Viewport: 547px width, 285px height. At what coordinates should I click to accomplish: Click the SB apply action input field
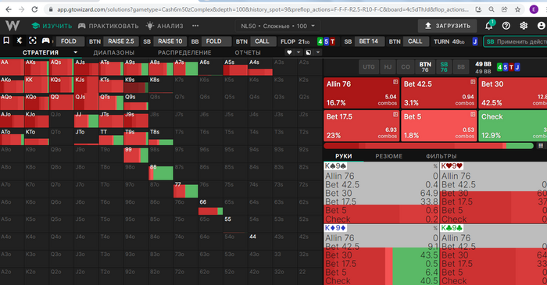515,41
